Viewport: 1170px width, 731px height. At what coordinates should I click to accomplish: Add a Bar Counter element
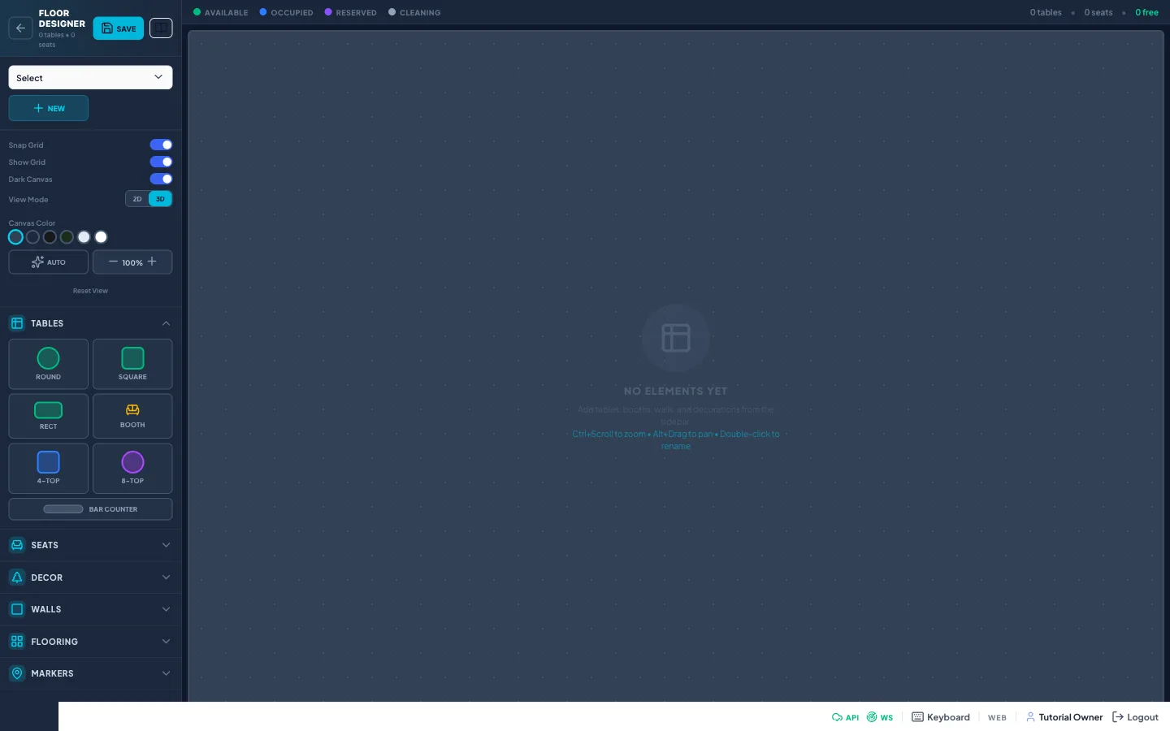coord(90,509)
